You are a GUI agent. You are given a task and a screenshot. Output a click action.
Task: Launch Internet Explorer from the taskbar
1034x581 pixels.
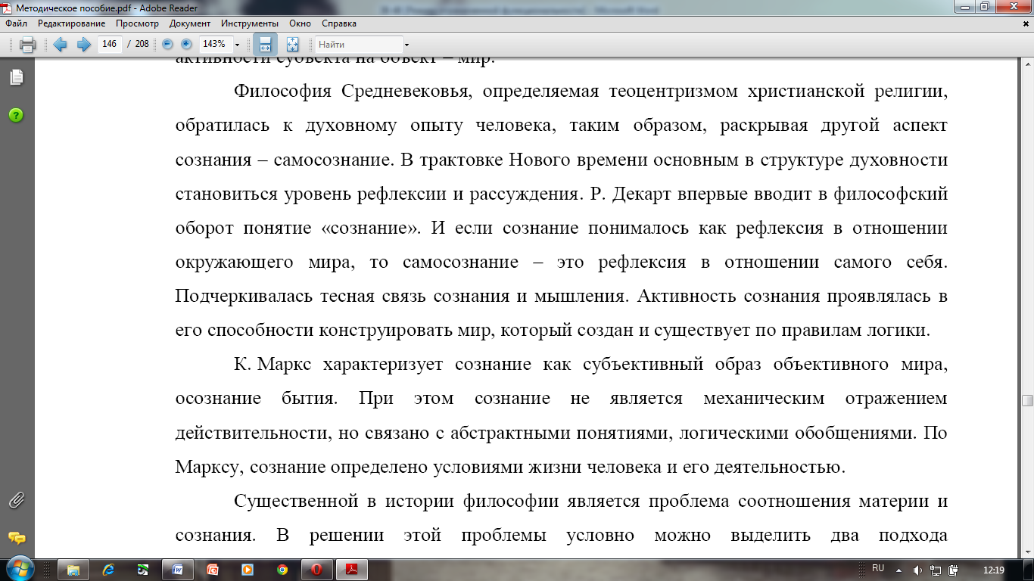108,570
